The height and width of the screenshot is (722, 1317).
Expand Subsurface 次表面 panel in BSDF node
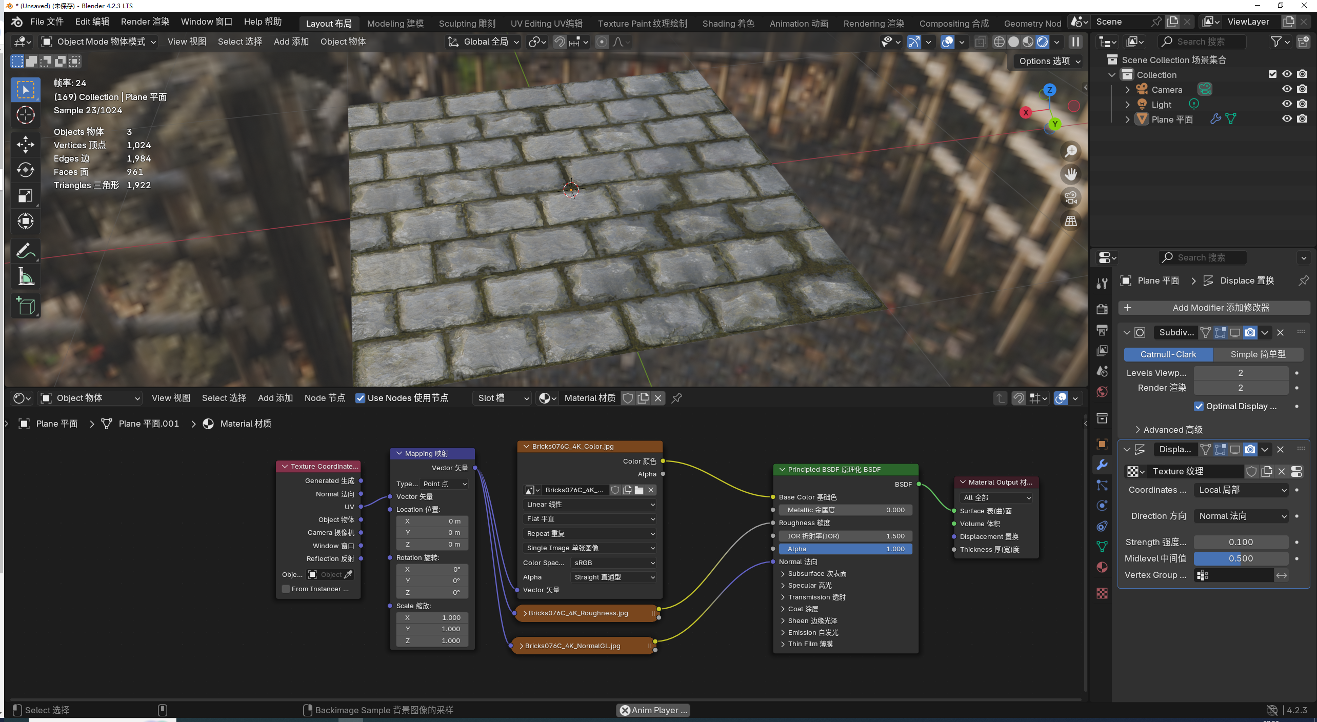pos(814,573)
